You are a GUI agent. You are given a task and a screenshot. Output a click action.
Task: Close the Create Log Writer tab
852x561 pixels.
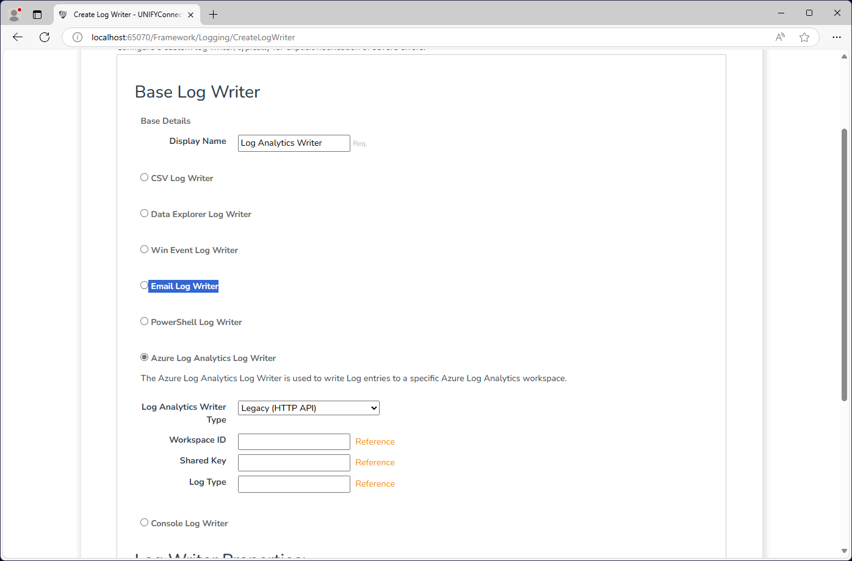click(192, 14)
